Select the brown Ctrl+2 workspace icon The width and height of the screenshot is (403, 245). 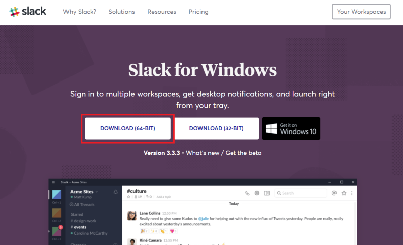click(x=57, y=213)
